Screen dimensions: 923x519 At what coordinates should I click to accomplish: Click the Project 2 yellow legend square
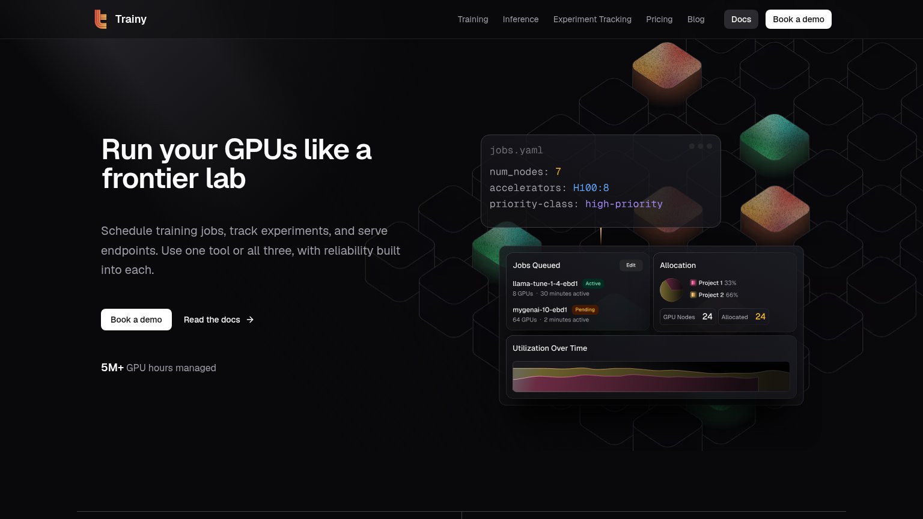(x=693, y=295)
